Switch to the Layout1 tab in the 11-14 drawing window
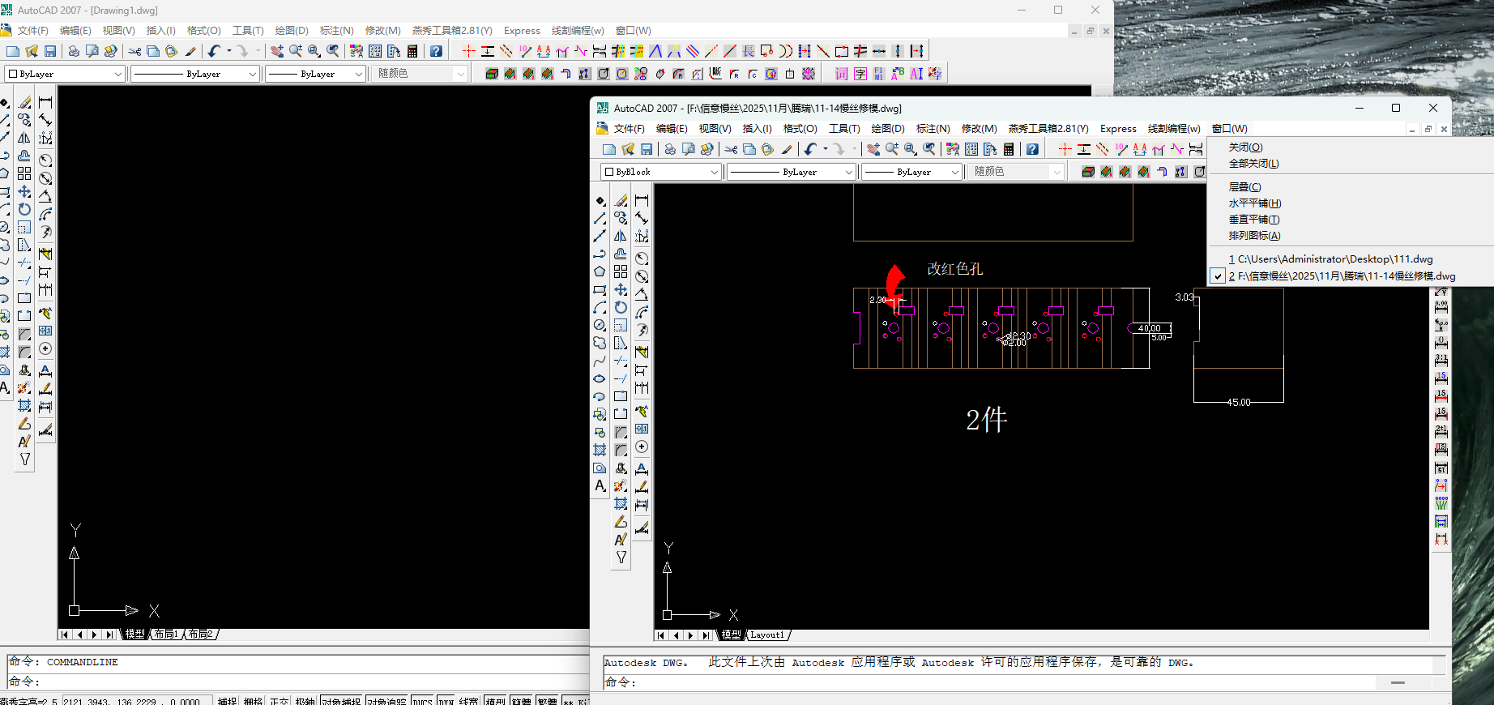The width and height of the screenshot is (1494, 705). (x=766, y=635)
